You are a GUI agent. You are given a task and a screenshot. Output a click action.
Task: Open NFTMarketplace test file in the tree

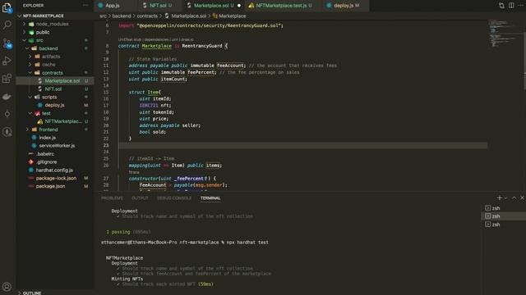[x=55, y=121]
